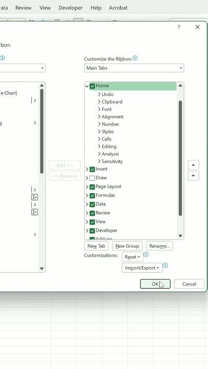
Task: Click the New Tab button
Action: click(96, 246)
